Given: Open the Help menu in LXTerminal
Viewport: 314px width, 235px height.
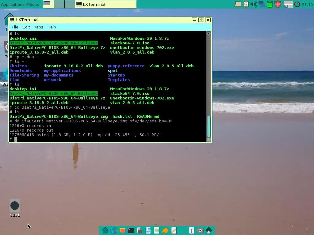Looking at the screenshot, I should click(x=52, y=27).
